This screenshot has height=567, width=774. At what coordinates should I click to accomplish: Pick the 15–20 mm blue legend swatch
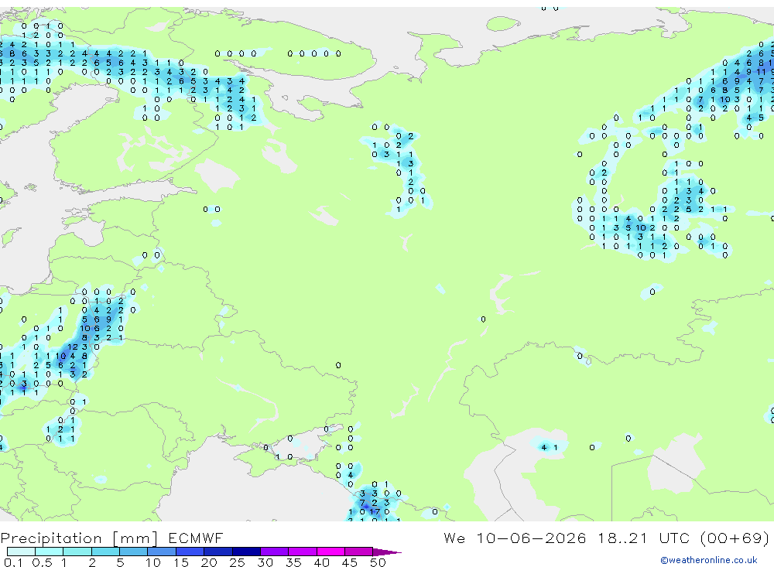pyautogui.click(x=190, y=552)
